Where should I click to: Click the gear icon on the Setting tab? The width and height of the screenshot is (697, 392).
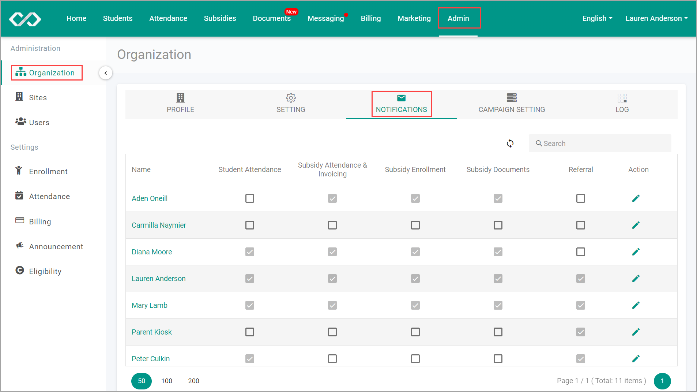click(x=291, y=98)
